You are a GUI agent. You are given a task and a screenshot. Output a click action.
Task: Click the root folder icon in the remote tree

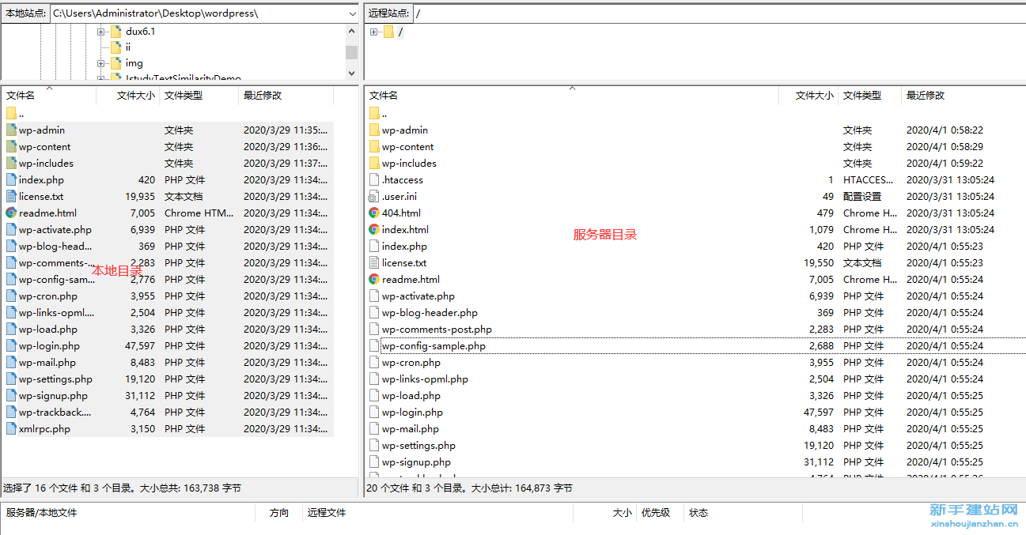388,32
